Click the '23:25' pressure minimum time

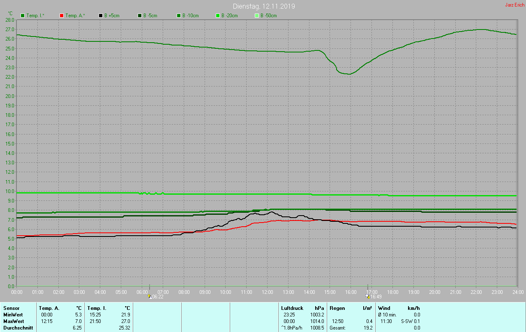coord(289,314)
